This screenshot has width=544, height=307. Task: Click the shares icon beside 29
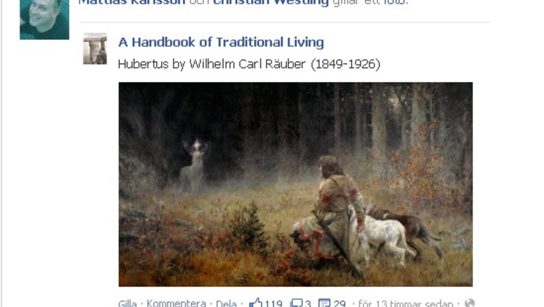[324, 303]
